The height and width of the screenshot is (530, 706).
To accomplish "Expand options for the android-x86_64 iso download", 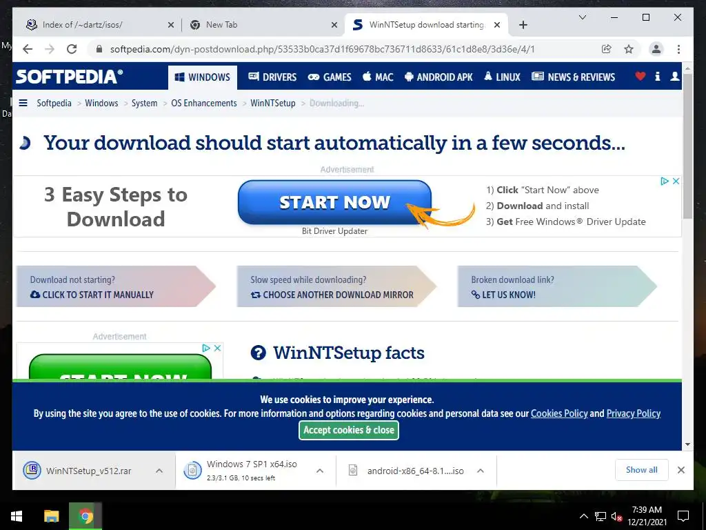I will (481, 471).
